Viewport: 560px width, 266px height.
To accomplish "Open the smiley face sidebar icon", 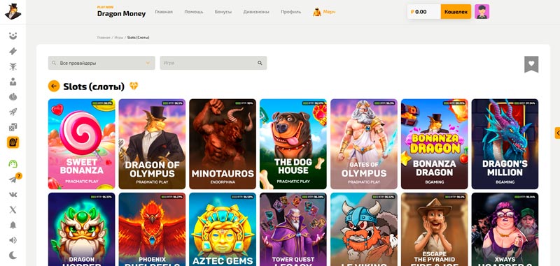I will [x=13, y=36].
